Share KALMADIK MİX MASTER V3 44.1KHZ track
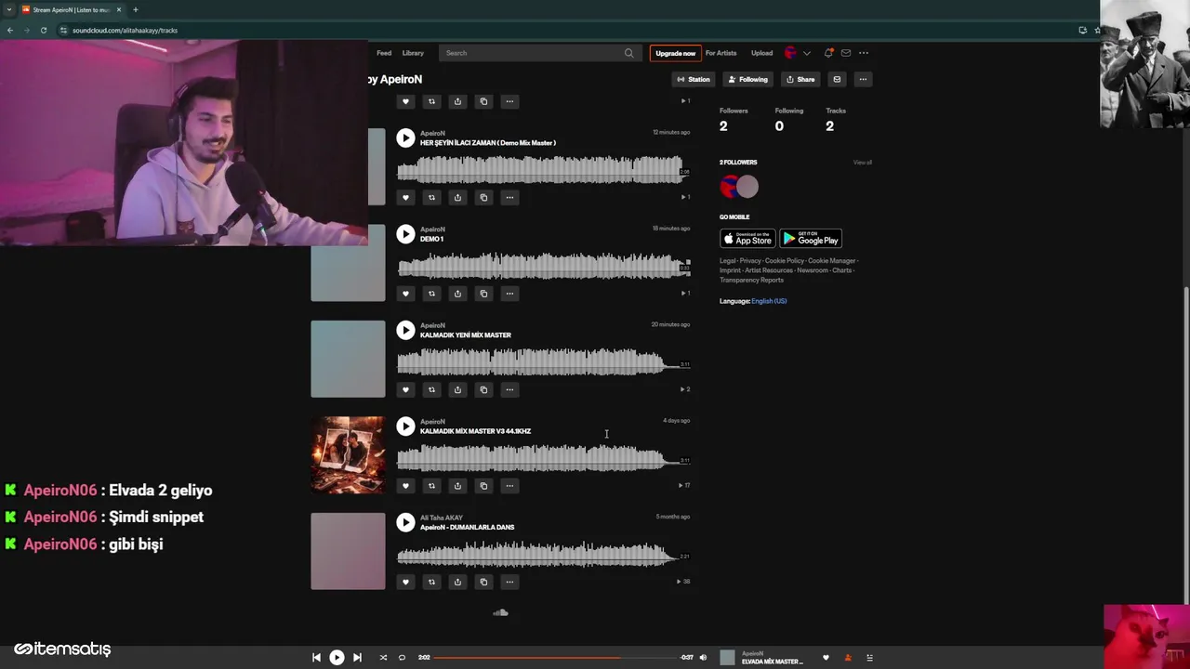The width and height of the screenshot is (1190, 669). click(x=457, y=485)
